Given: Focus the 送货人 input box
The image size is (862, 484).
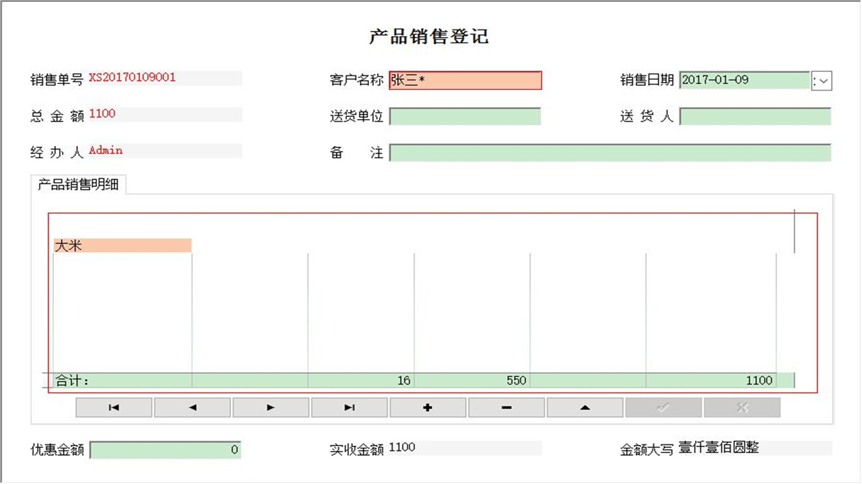Looking at the screenshot, I should (754, 116).
